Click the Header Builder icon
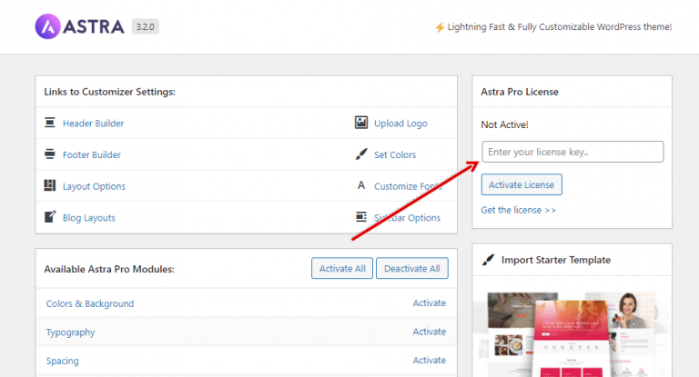Viewport: 699px width, 377px height. click(50, 123)
